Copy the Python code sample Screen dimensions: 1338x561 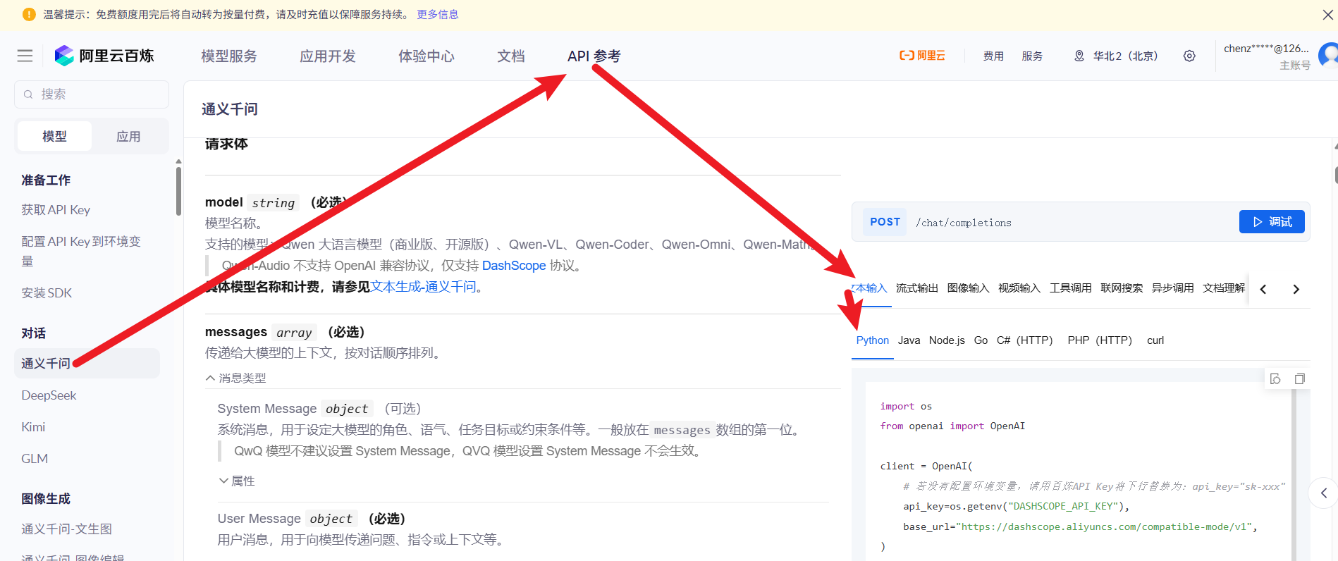[1299, 379]
